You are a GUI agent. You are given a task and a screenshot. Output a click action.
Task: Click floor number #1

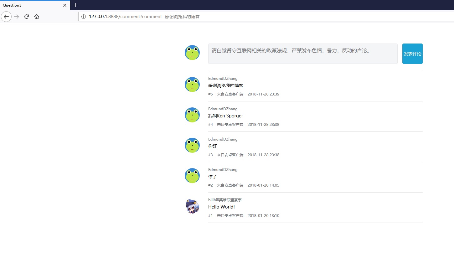(x=210, y=215)
